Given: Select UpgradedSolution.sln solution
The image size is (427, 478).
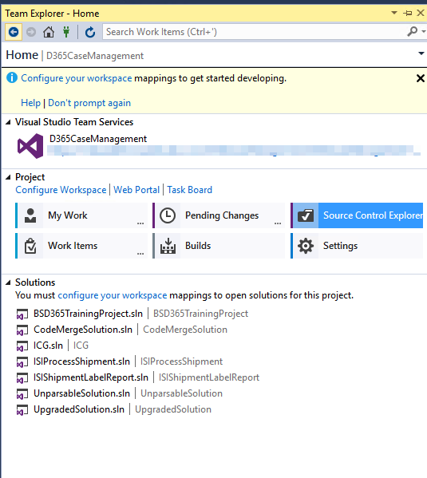Looking at the screenshot, I should [x=79, y=409].
